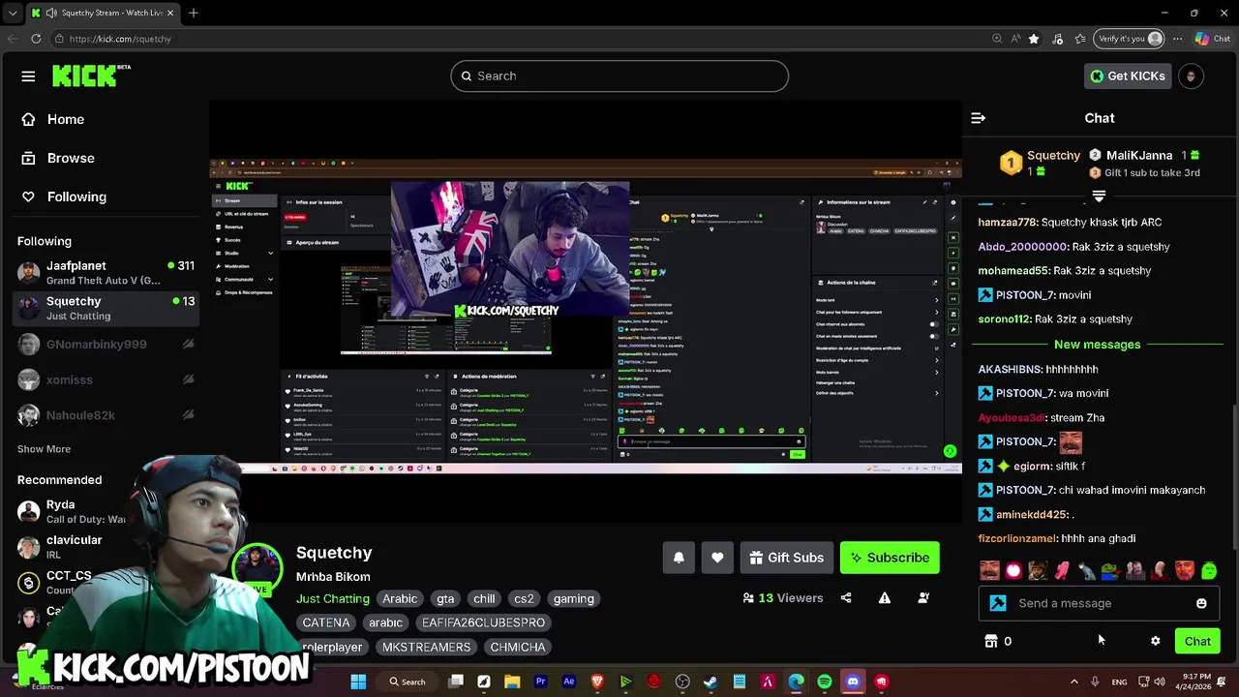Show hidden system tray icons

pyautogui.click(x=1073, y=682)
